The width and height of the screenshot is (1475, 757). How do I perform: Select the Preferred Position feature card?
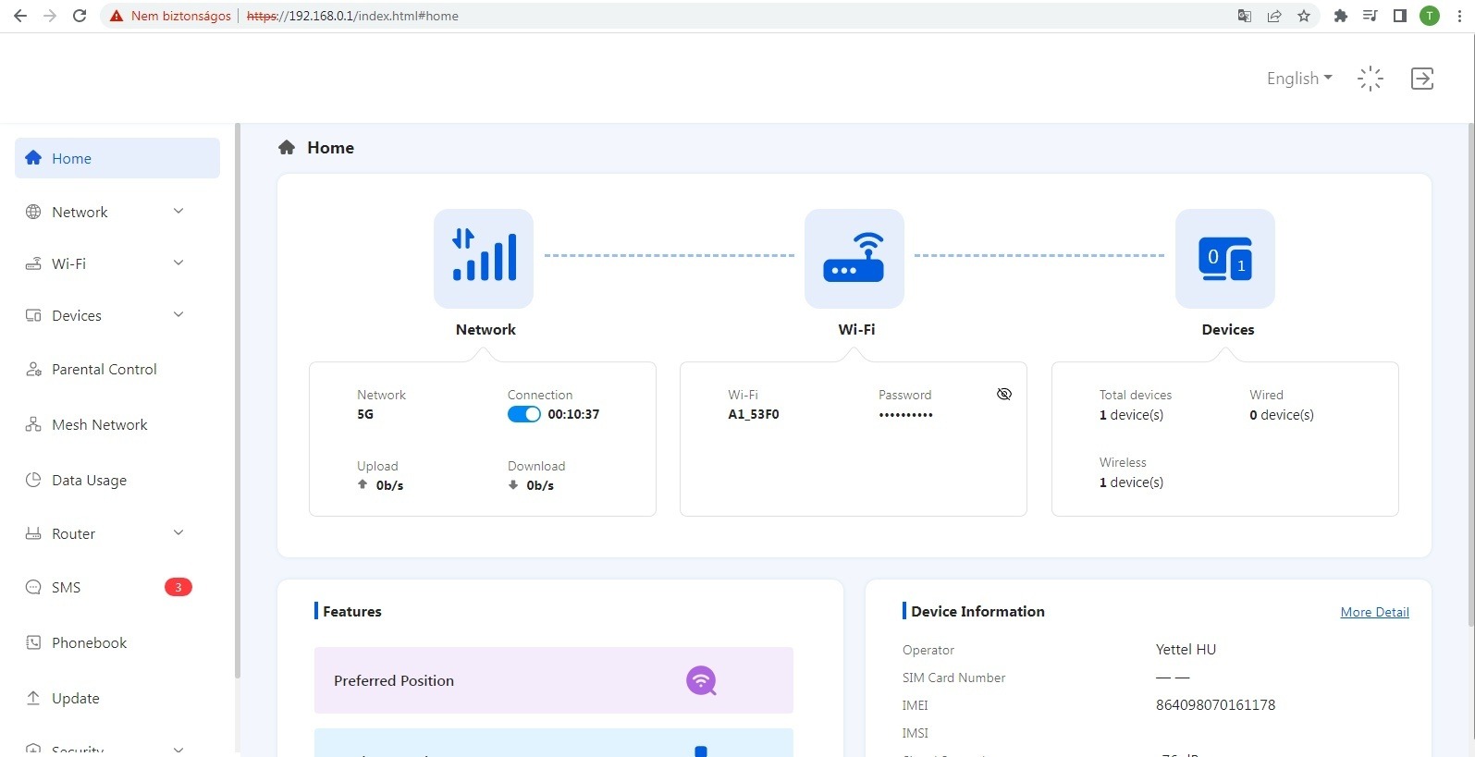[x=554, y=680]
